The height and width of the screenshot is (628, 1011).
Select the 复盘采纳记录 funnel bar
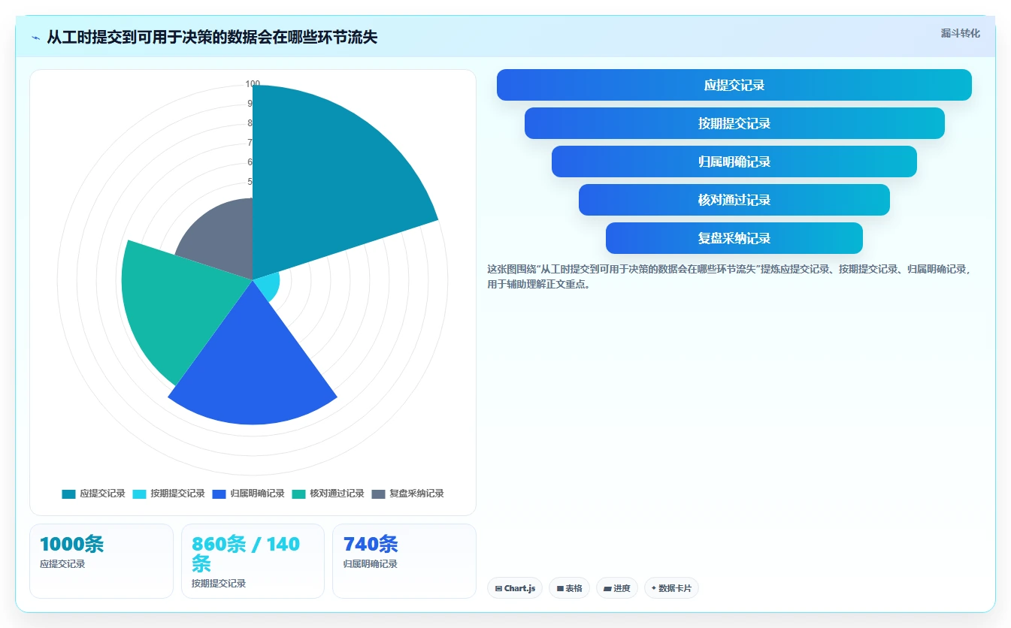point(734,238)
